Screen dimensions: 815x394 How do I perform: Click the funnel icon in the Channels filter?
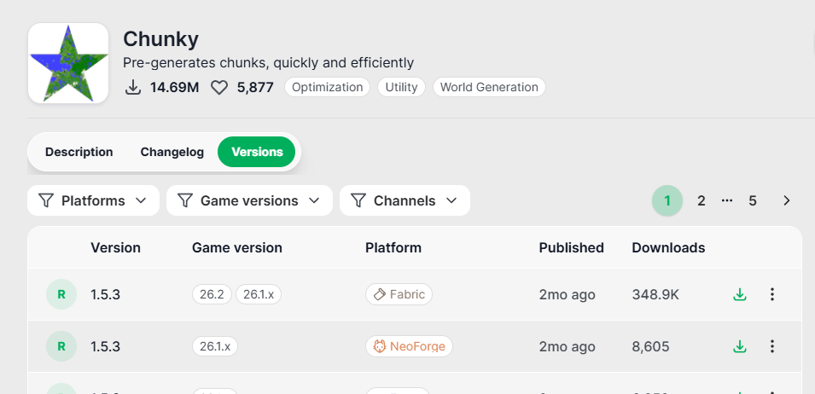pyautogui.click(x=358, y=200)
